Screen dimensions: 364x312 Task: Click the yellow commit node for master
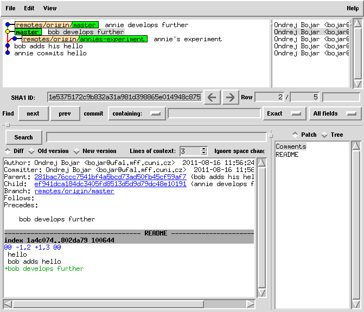(8, 32)
